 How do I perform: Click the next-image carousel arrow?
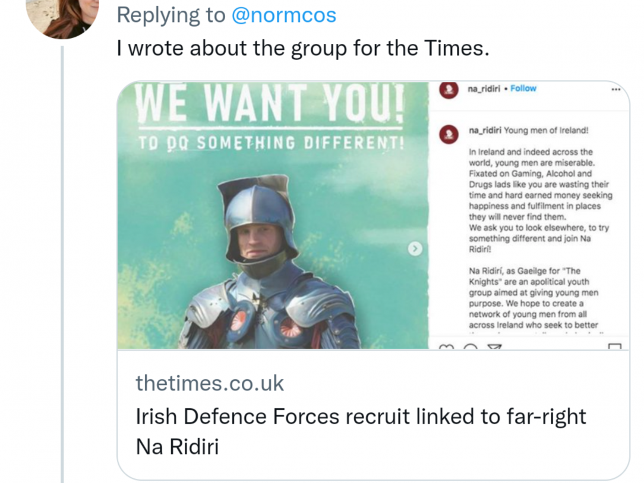[x=416, y=249]
